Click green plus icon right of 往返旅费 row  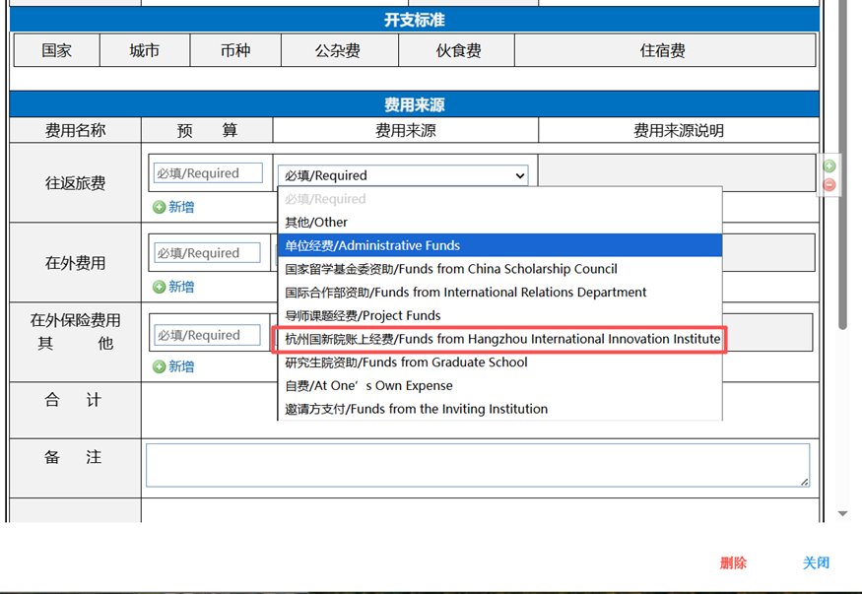tap(829, 166)
